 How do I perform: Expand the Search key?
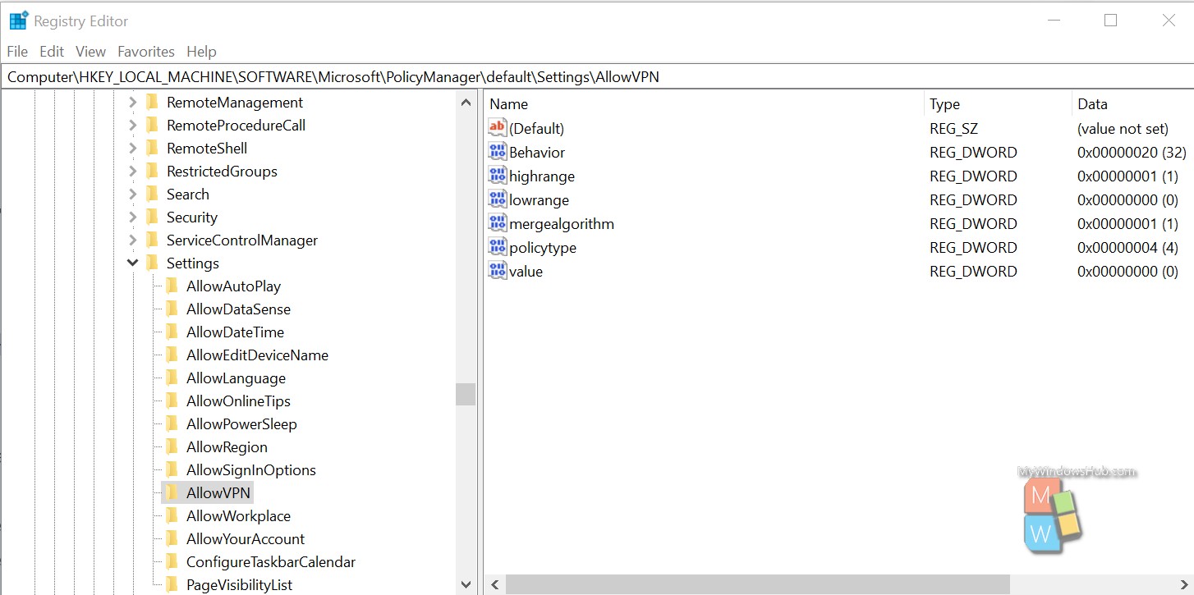[x=132, y=194]
